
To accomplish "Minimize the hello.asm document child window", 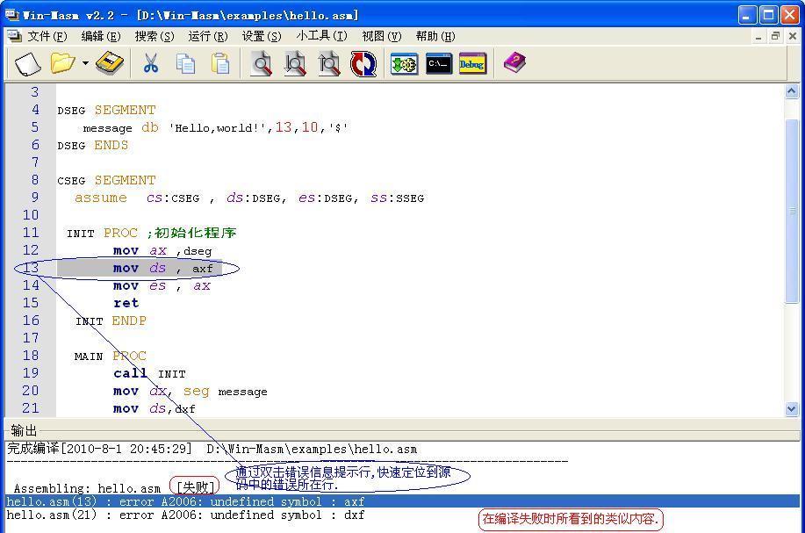I will [758, 37].
